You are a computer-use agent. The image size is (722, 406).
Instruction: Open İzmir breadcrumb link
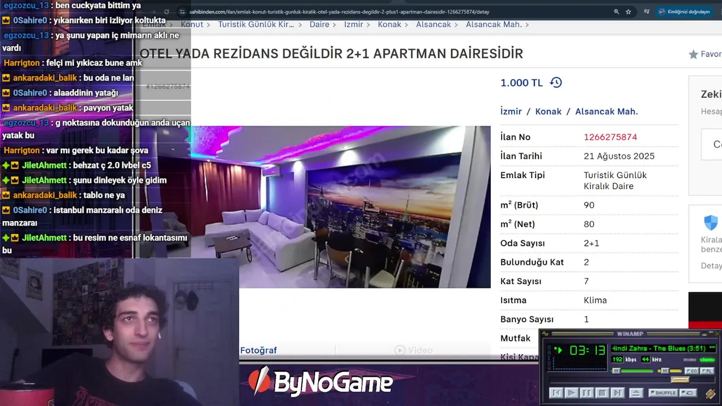354,24
